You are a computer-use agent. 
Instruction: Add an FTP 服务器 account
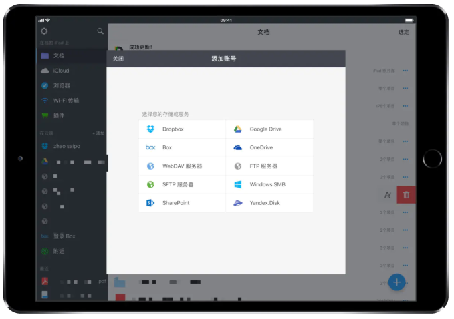(263, 166)
